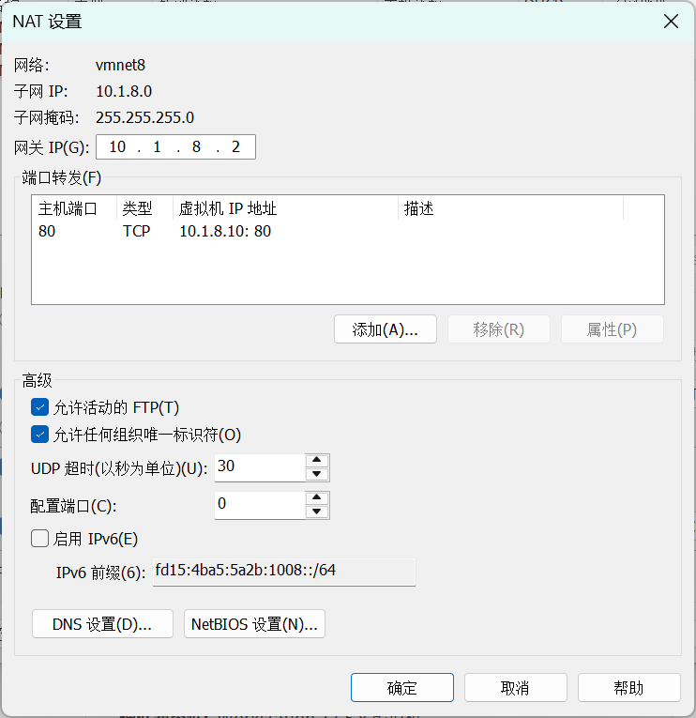Decrease UDP 超时 with the down arrow
Image resolution: width=696 pixels, height=718 pixels.
[317, 474]
